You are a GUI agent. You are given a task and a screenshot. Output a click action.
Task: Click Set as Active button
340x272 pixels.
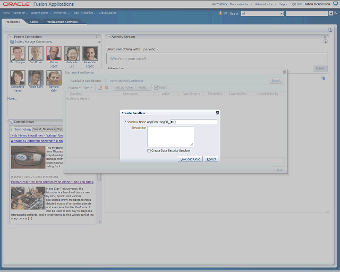coord(124,88)
